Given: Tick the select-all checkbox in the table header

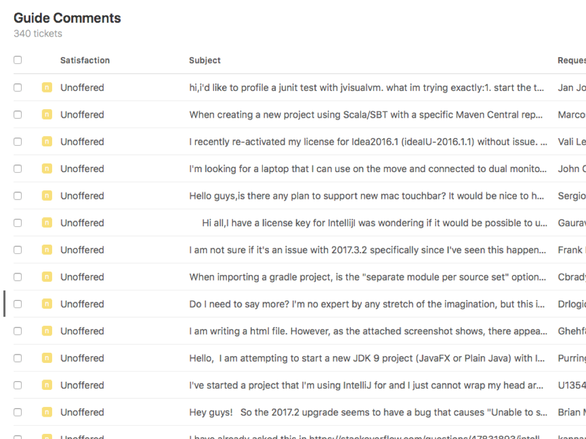Looking at the screenshot, I should (x=18, y=60).
